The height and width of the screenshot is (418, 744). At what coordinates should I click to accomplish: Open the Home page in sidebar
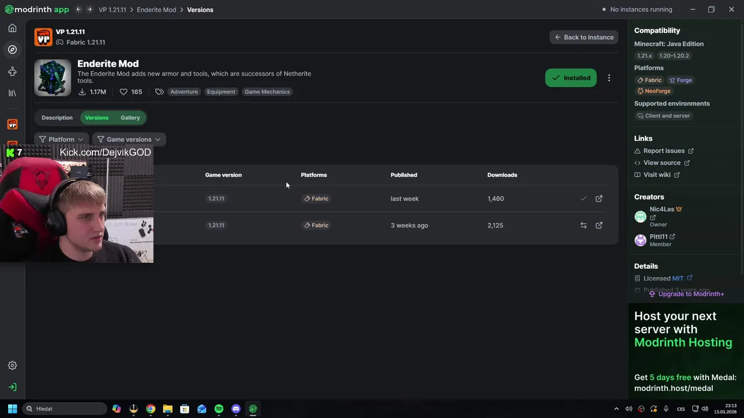(x=12, y=28)
